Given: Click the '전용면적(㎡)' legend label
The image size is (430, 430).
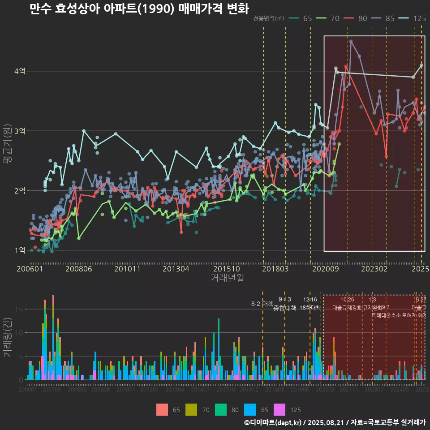Looking at the screenshot, I should pos(268,18).
